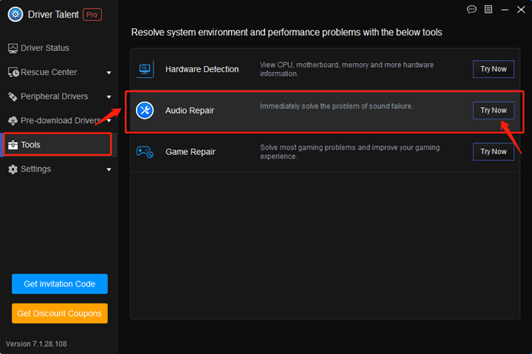Click the Version 7.1.28.108 label
Image resolution: width=532 pixels, height=354 pixels.
(x=36, y=344)
